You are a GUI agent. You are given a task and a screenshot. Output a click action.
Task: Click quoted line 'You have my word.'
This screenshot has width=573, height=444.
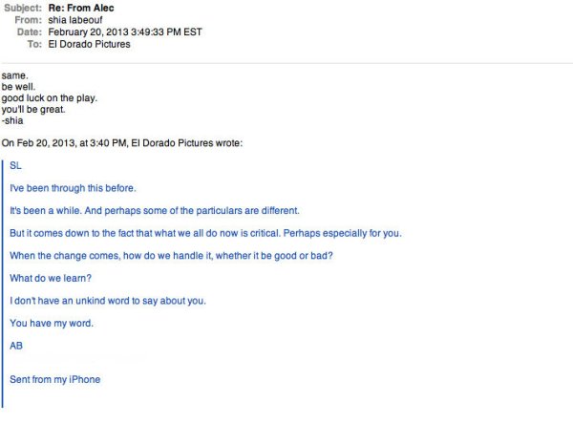52,323
